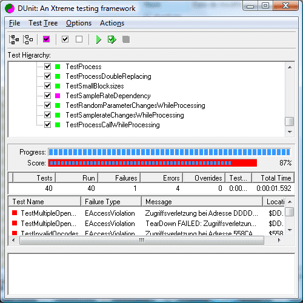Click magenta status square of TestSampleRateDependency

pyautogui.click(x=58, y=96)
